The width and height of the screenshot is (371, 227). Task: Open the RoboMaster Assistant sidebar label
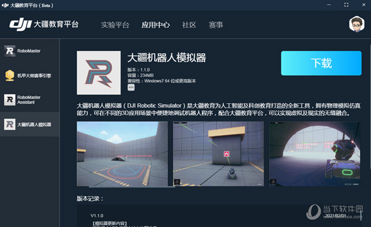(28, 99)
